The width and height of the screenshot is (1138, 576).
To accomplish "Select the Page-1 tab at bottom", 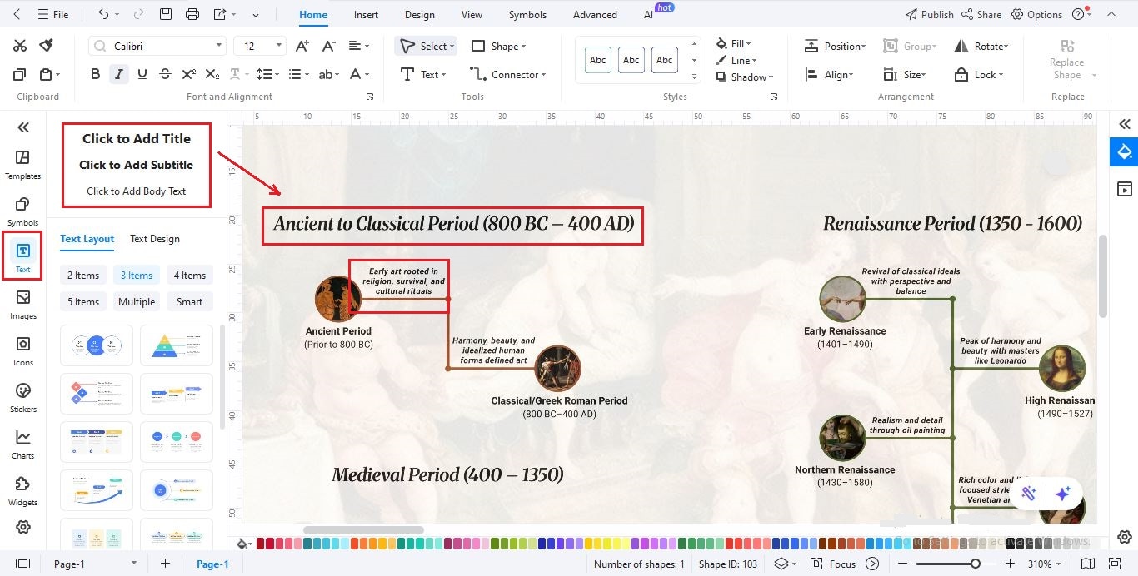I will (x=212, y=564).
